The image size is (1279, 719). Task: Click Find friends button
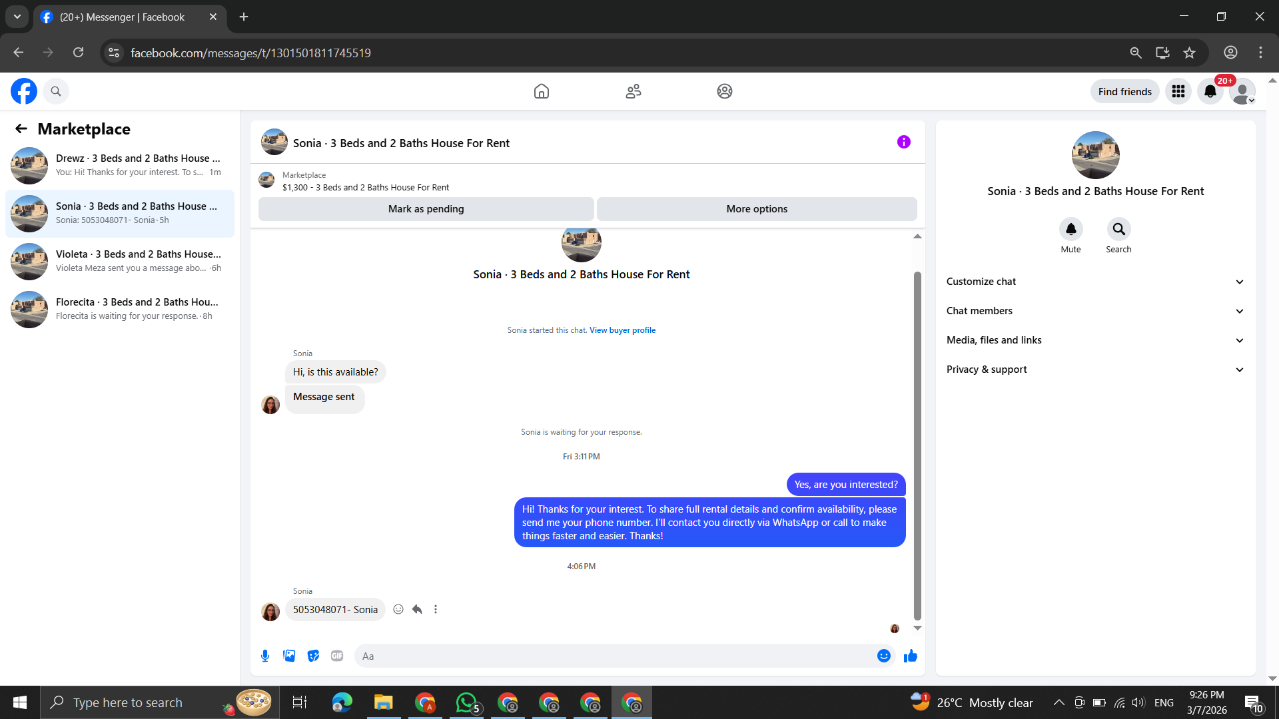click(x=1125, y=91)
